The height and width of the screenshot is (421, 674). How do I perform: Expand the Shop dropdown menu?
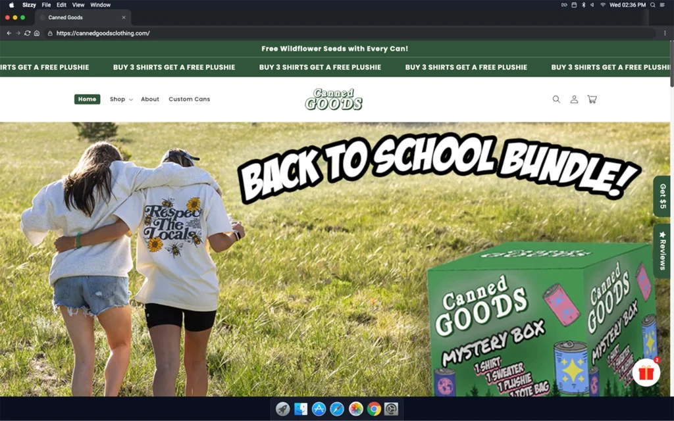click(x=120, y=99)
